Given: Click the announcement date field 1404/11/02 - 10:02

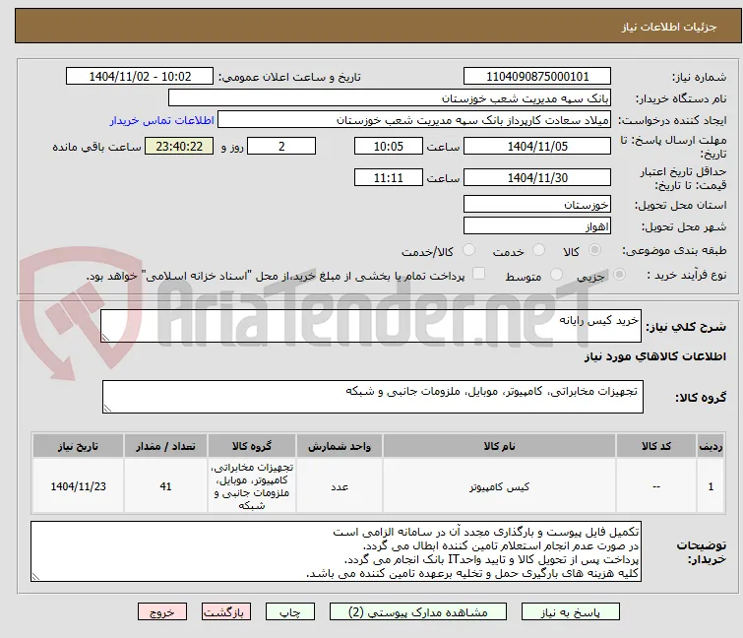Looking at the screenshot, I should tap(140, 77).
